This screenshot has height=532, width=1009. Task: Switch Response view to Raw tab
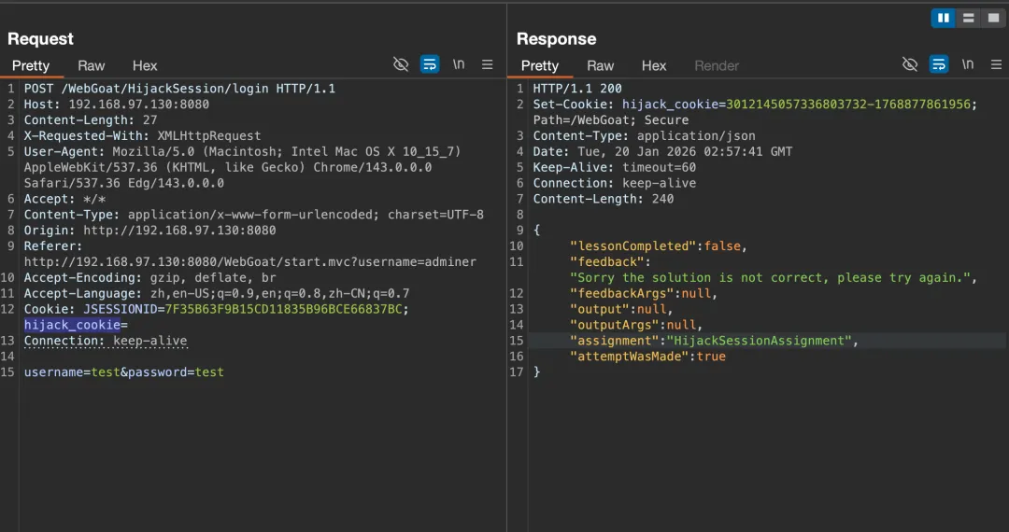tap(601, 65)
